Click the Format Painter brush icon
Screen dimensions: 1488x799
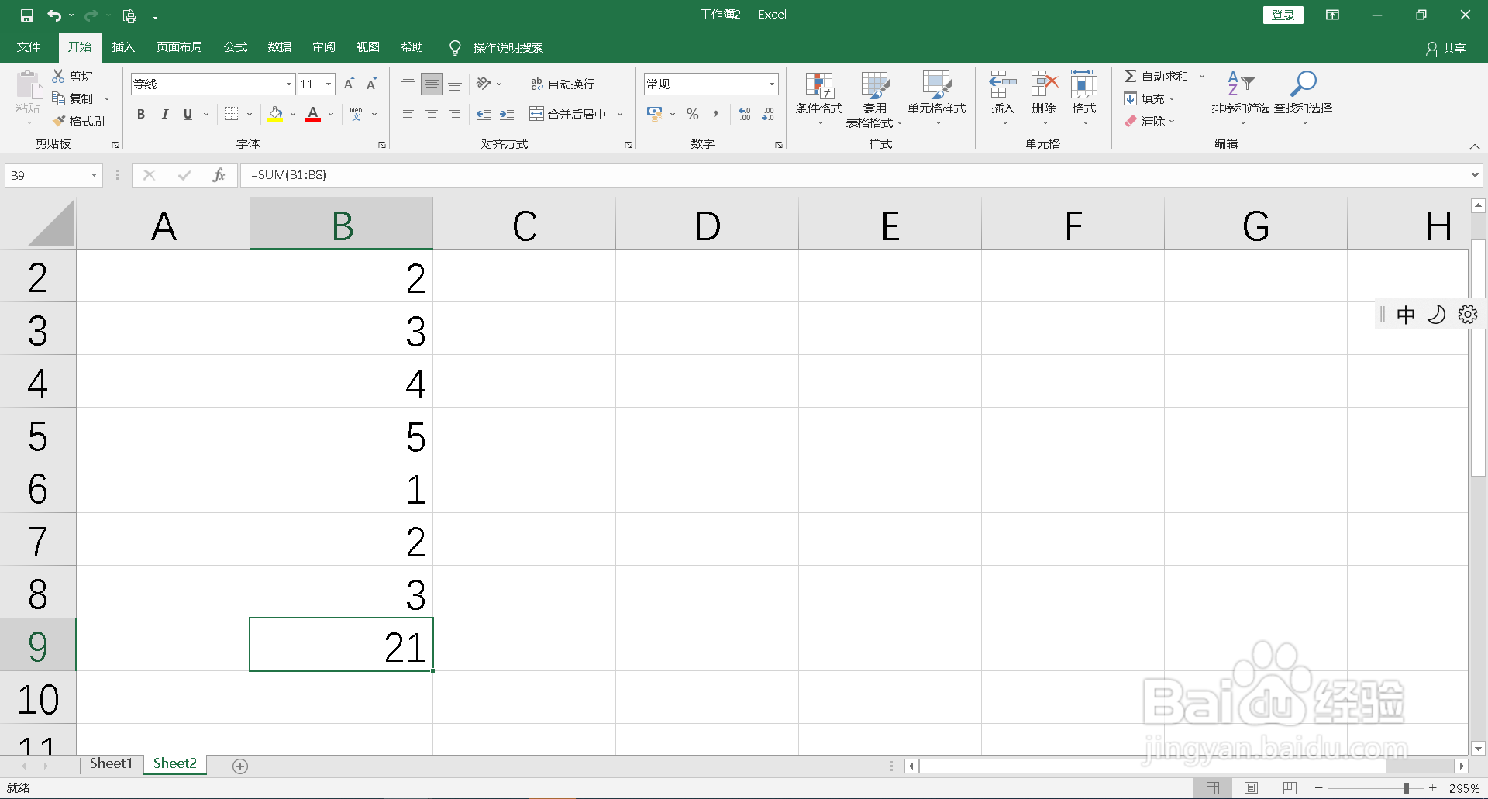pyautogui.click(x=59, y=121)
